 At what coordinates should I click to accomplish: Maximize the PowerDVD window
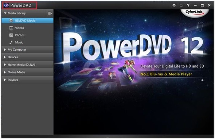pos(202,6)
